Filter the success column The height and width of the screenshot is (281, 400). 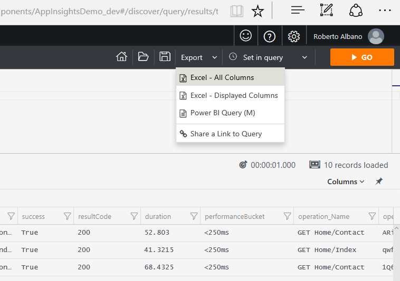pos(68,216)
